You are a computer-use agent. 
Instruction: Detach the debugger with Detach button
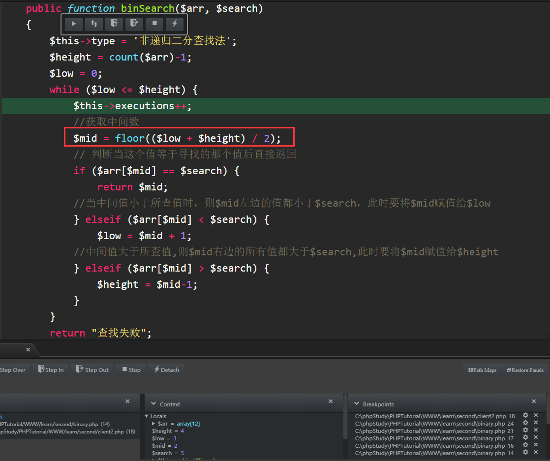(x=167, y=370)
